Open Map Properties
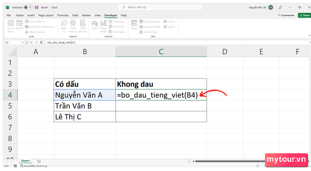Screen dimensions: 311x171 [150, 21]
